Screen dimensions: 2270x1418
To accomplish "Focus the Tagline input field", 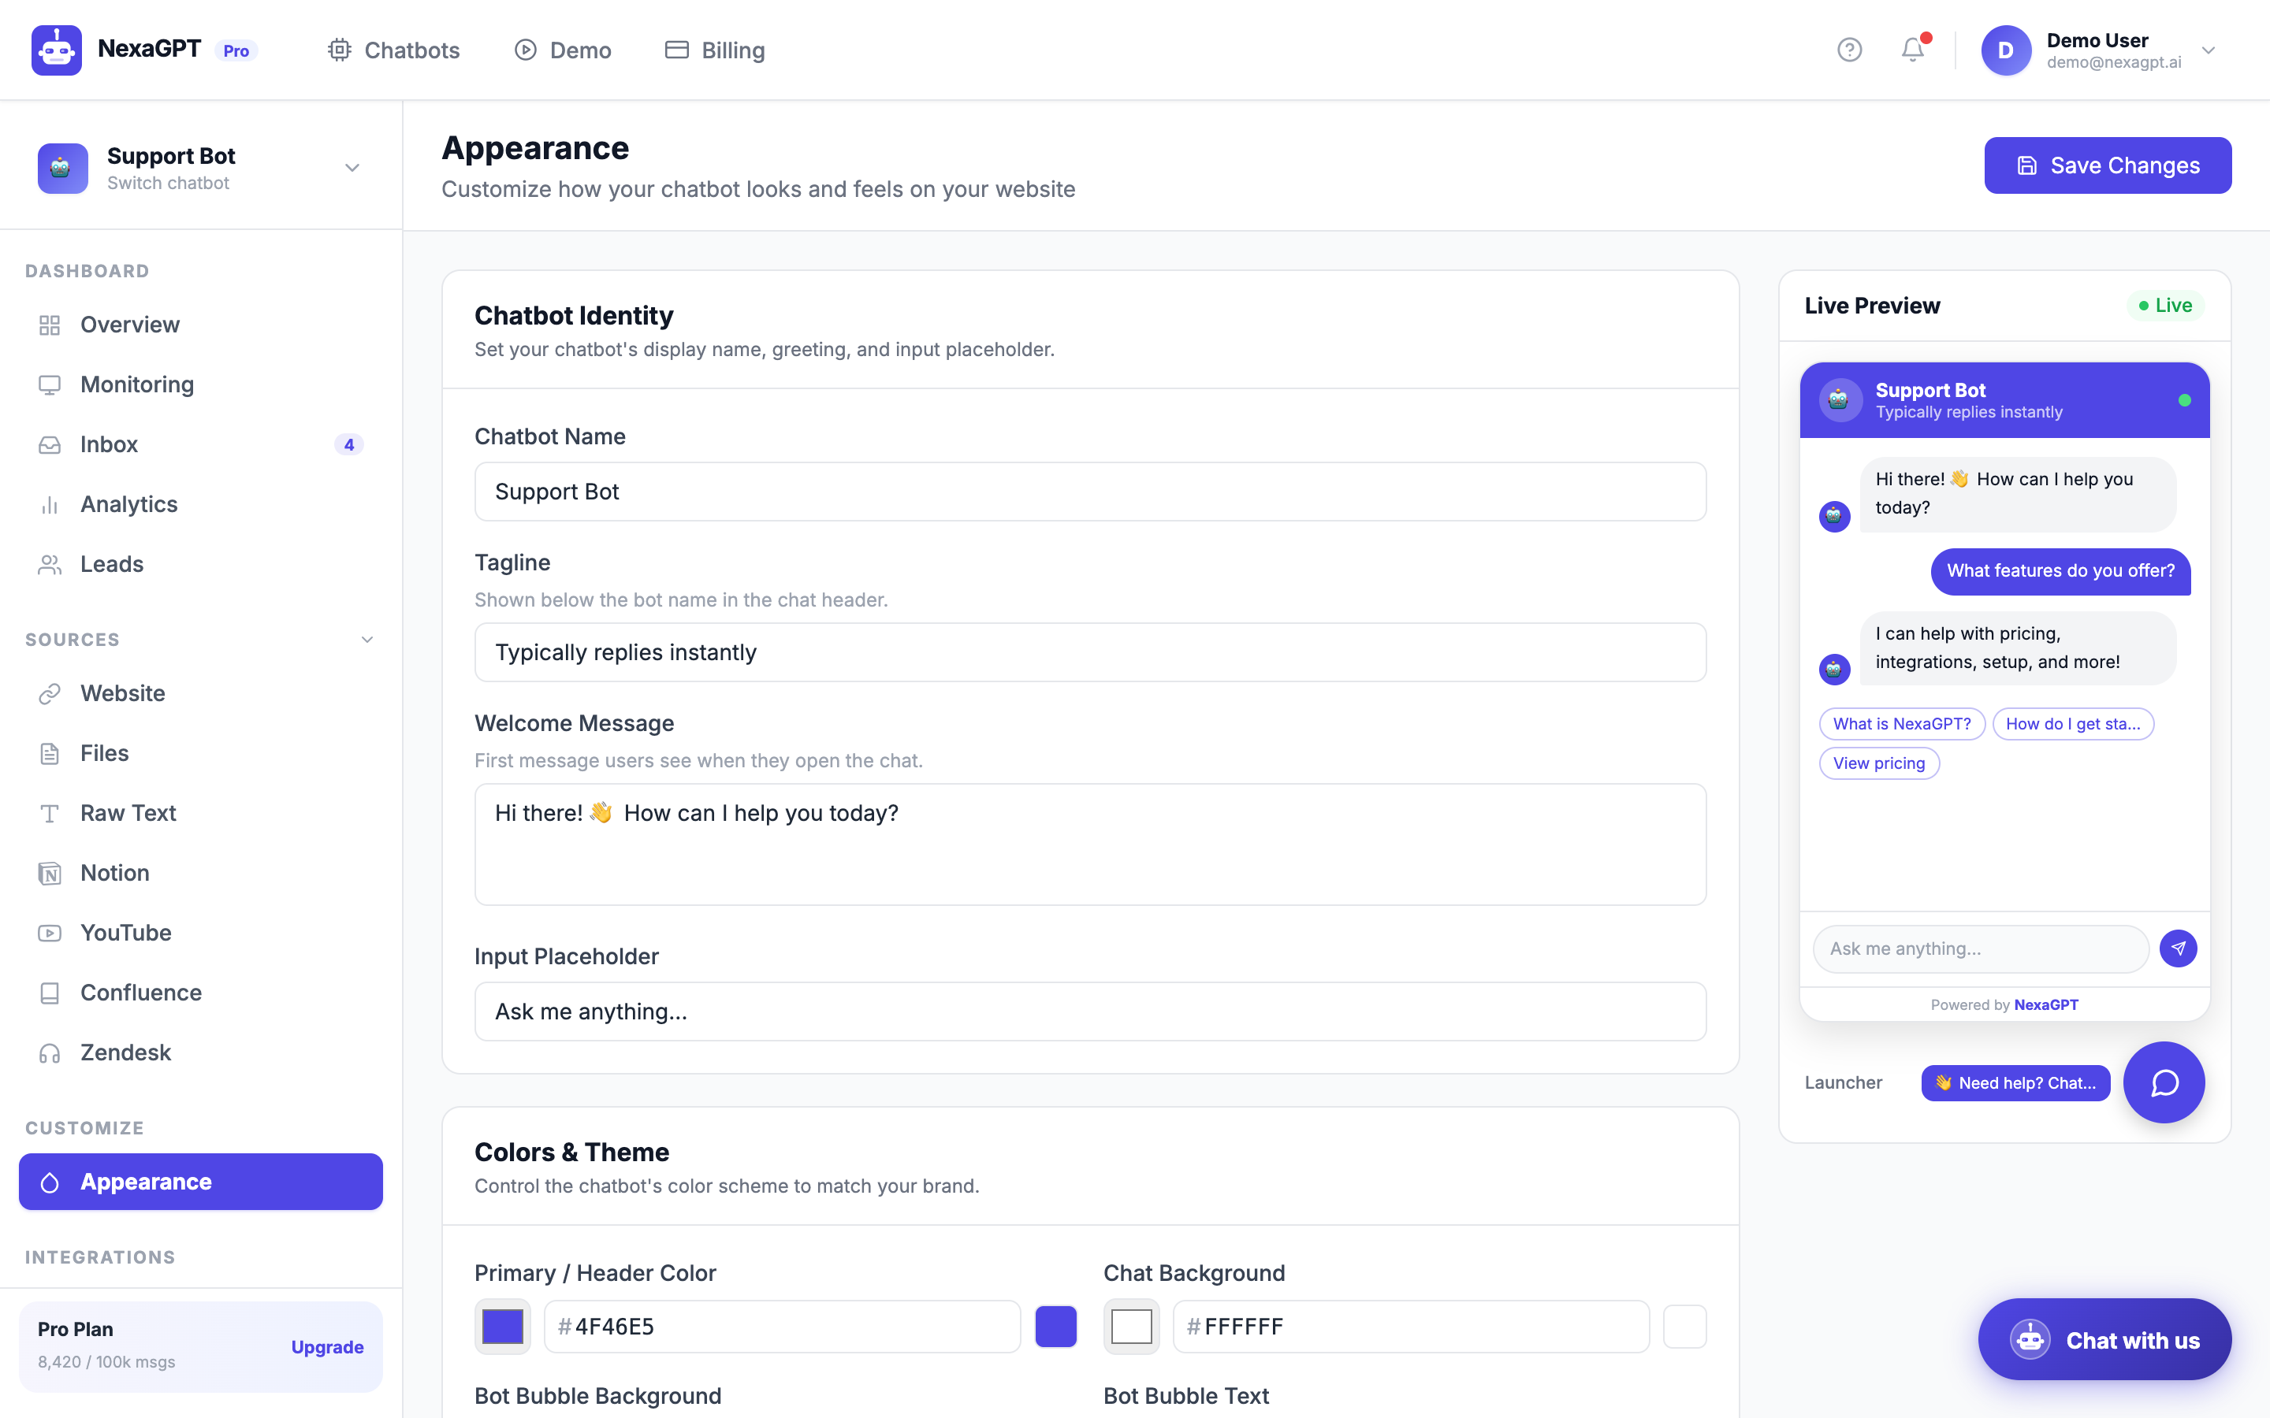I will coord(1090,651).
